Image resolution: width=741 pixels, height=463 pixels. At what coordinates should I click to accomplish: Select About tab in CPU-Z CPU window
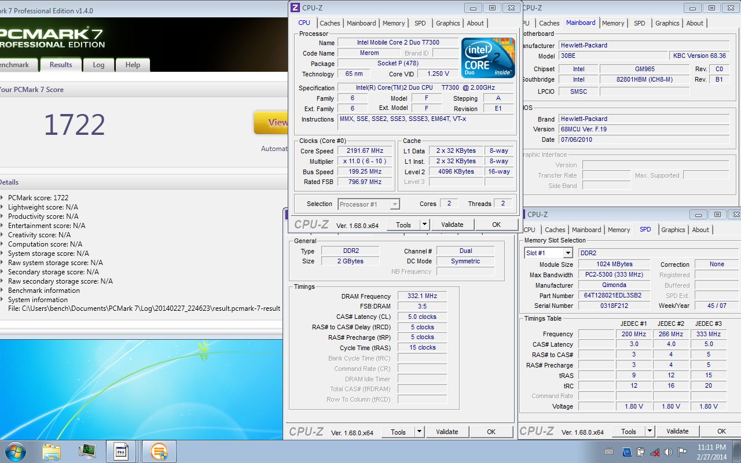pos(475,23)
